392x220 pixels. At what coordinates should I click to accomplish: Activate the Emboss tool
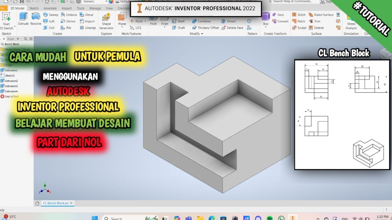[69, 15]
